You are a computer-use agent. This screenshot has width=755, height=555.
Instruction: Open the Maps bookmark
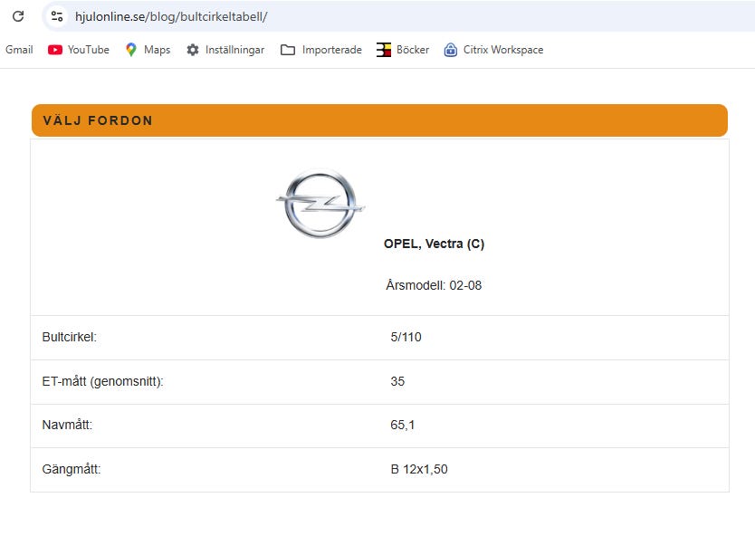click(148, 50)
